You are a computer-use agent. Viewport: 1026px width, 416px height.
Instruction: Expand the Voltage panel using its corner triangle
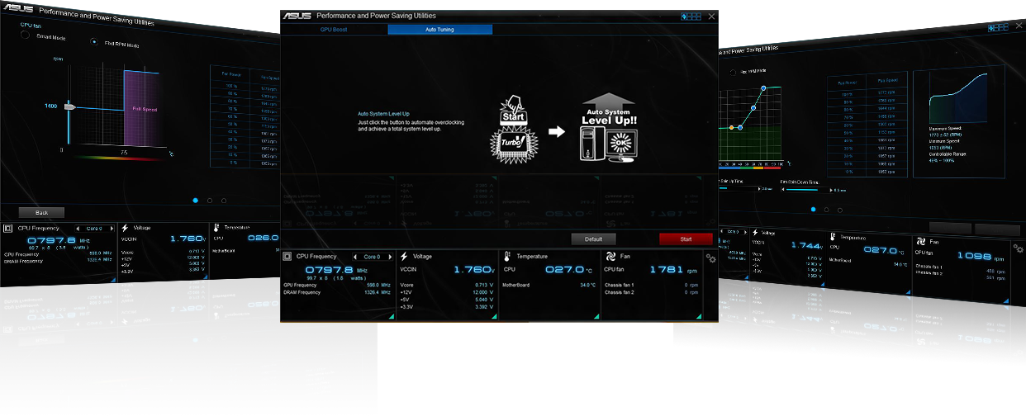[494, 315]
